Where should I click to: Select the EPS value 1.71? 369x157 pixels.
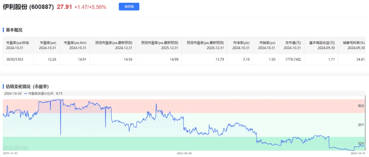[x=331, y=59]
